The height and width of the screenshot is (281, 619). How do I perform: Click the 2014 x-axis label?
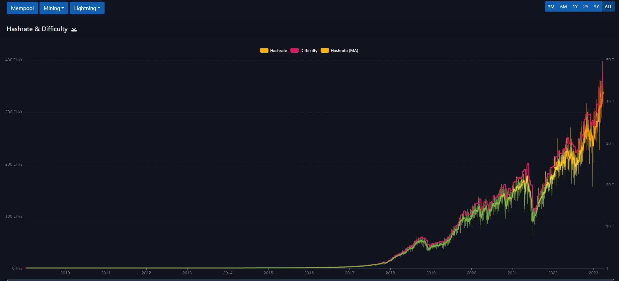[x=228, y=273]
